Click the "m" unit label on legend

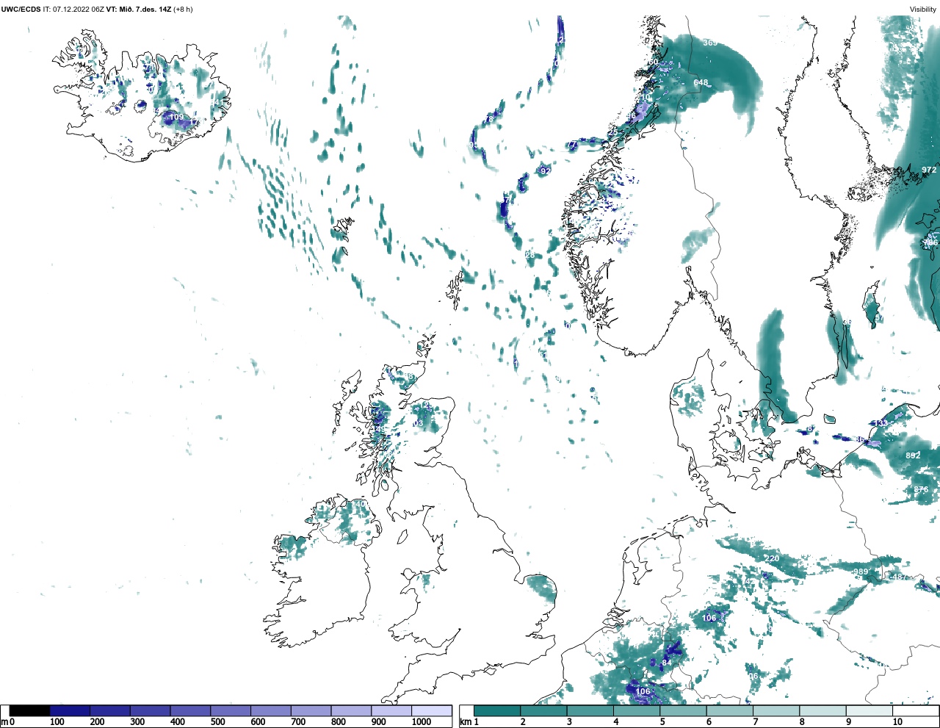(4, 722)
